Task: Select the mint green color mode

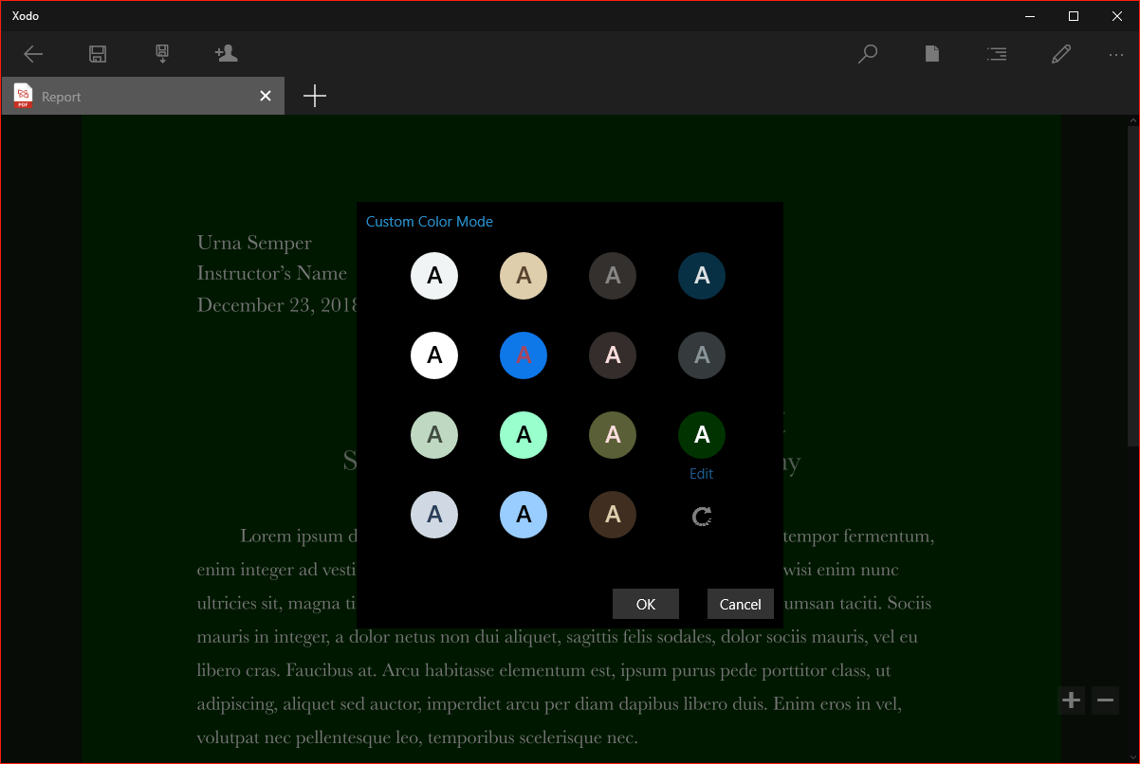Action: click(524, 435)
